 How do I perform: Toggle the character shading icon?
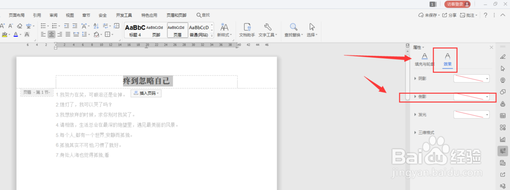(x=27, y=34)
